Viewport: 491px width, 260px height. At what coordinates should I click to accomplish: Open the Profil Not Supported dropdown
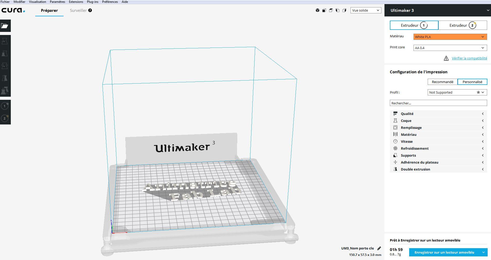tap(457, 92)
